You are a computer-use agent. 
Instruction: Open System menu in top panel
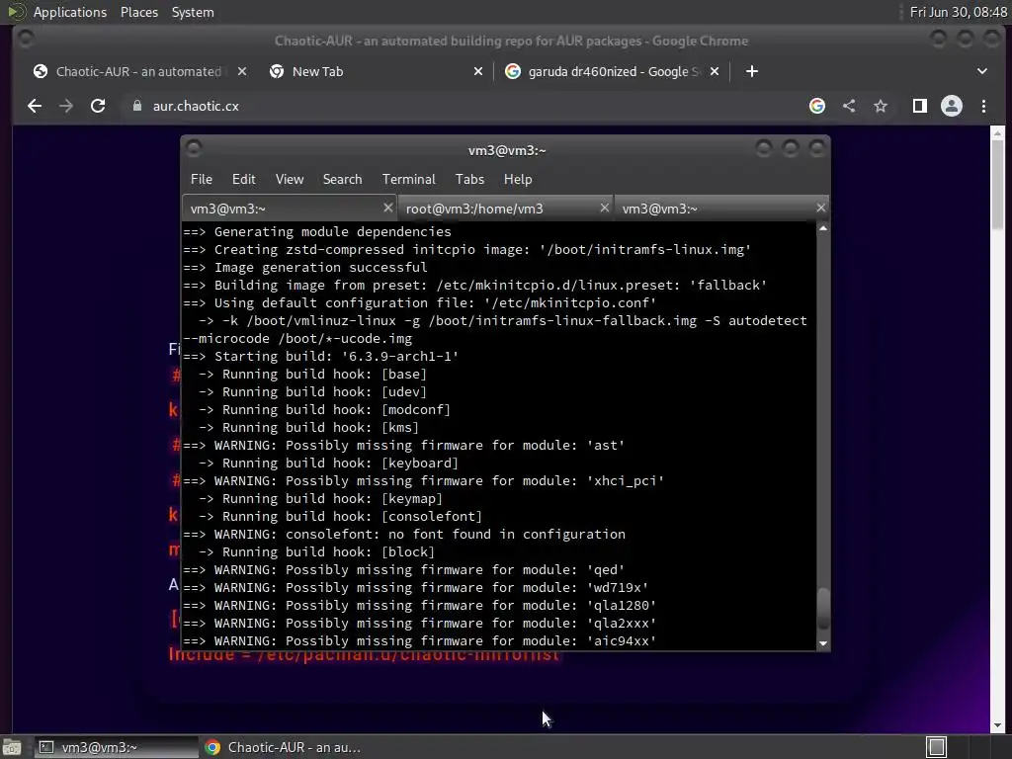(193, 12)
